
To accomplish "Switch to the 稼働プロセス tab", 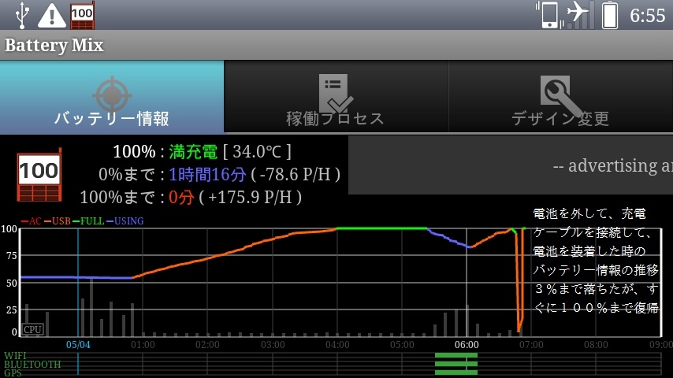I will 336,97.
